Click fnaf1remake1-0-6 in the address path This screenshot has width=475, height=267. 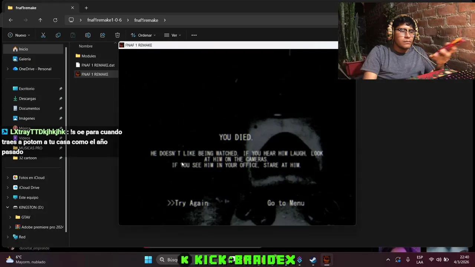(104, 20)
